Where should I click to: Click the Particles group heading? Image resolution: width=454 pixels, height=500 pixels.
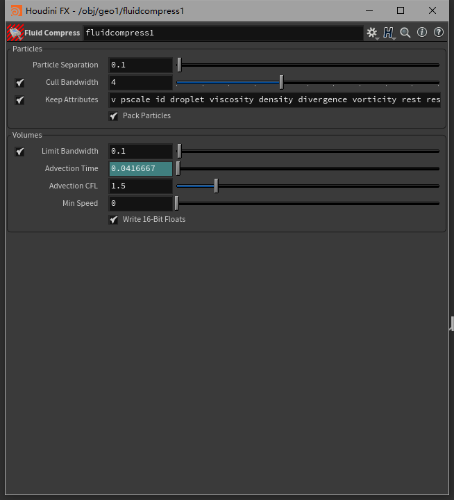pyautogui.click(x=27, y=49)
